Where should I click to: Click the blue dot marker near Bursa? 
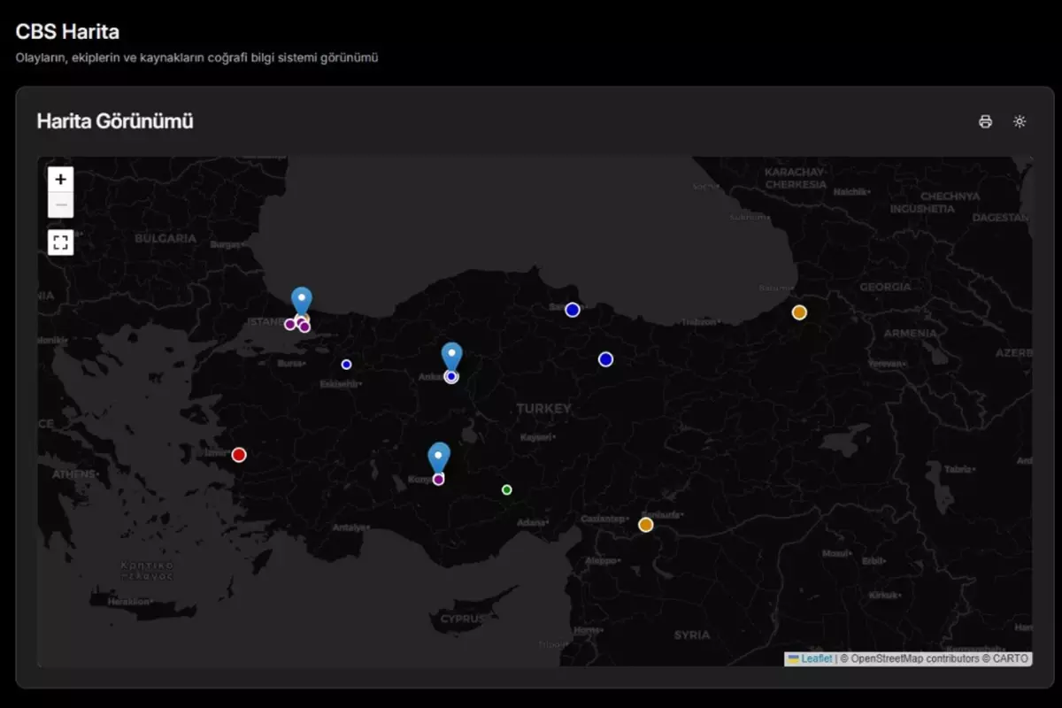346,364
